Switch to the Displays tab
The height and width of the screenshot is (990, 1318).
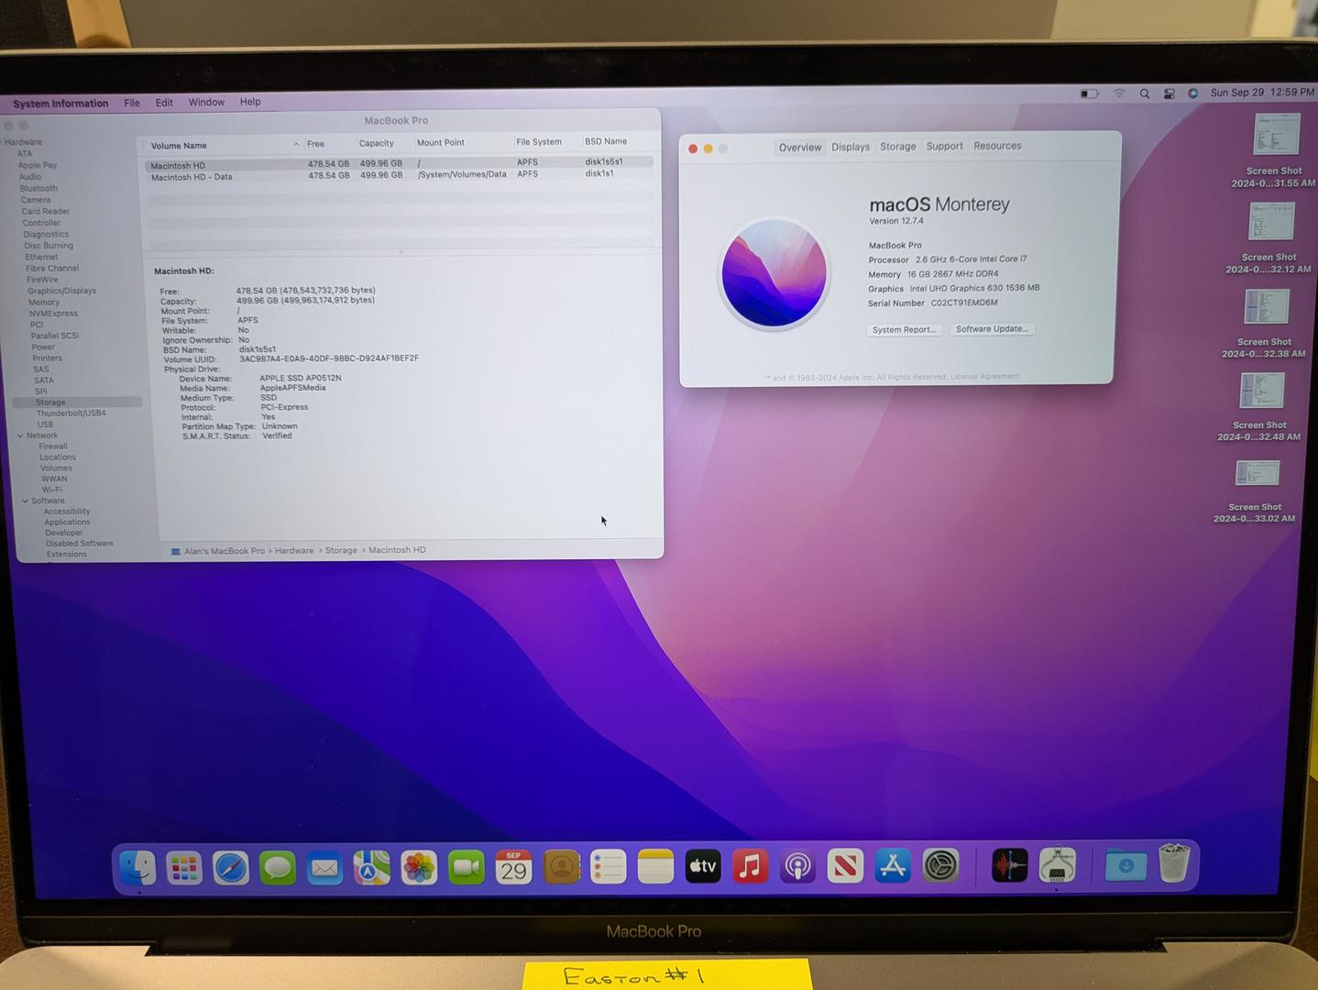[x=851, y=147]
